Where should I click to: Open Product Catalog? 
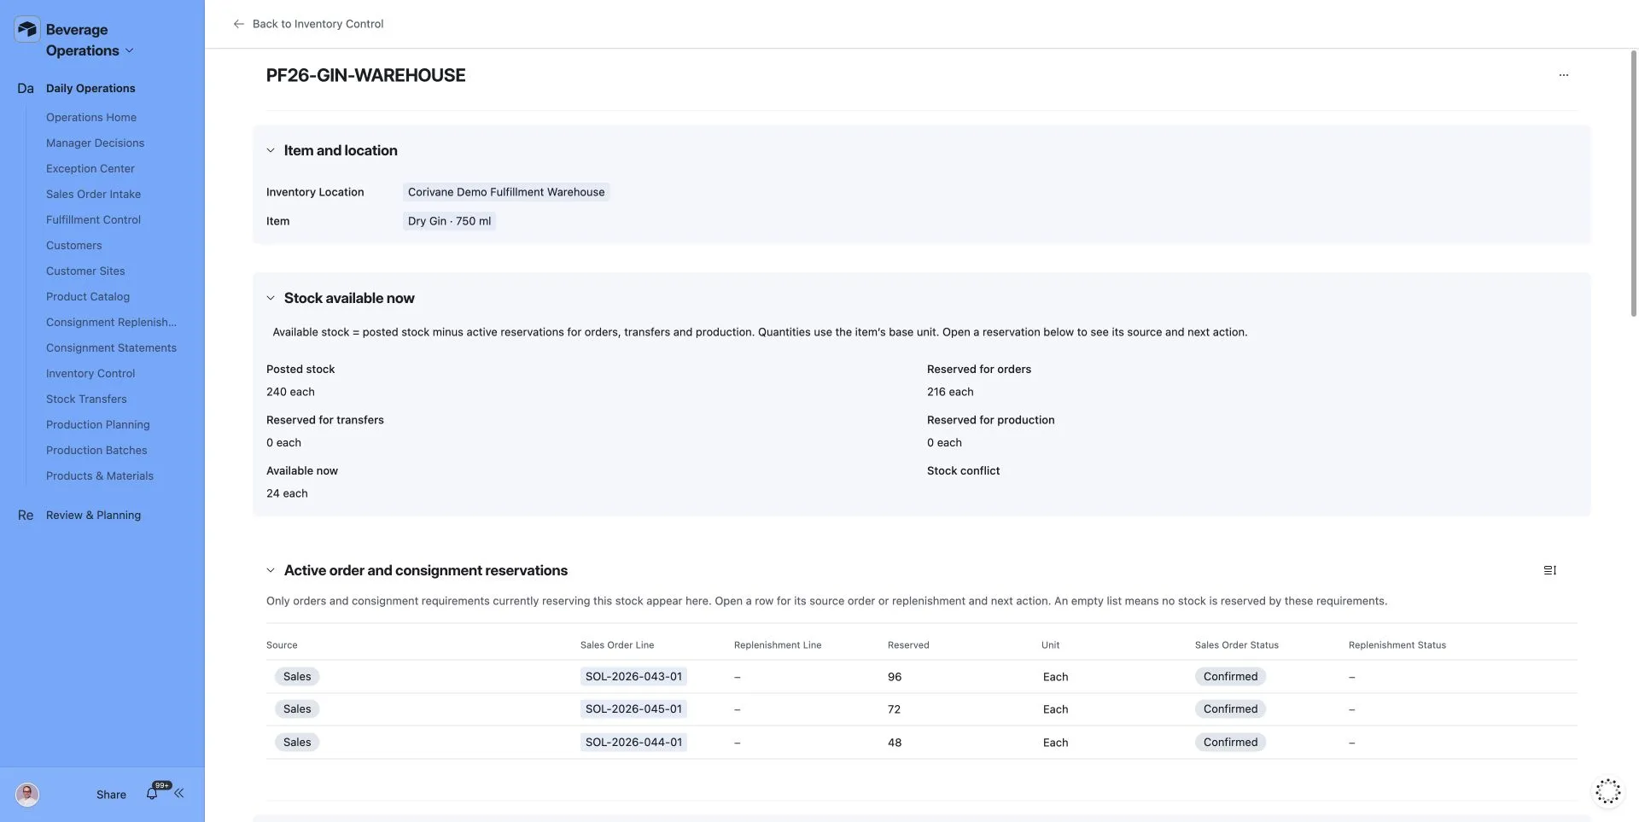(88, 296)
